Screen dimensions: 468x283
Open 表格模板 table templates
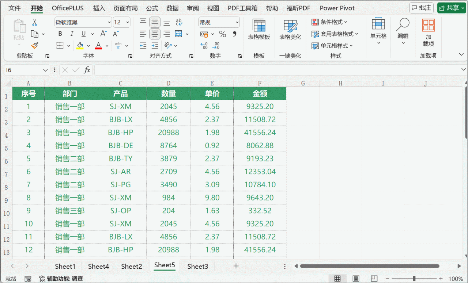[259, 30]
